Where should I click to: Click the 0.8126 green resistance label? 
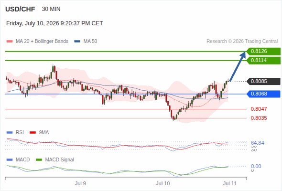[x=263, y=52]
